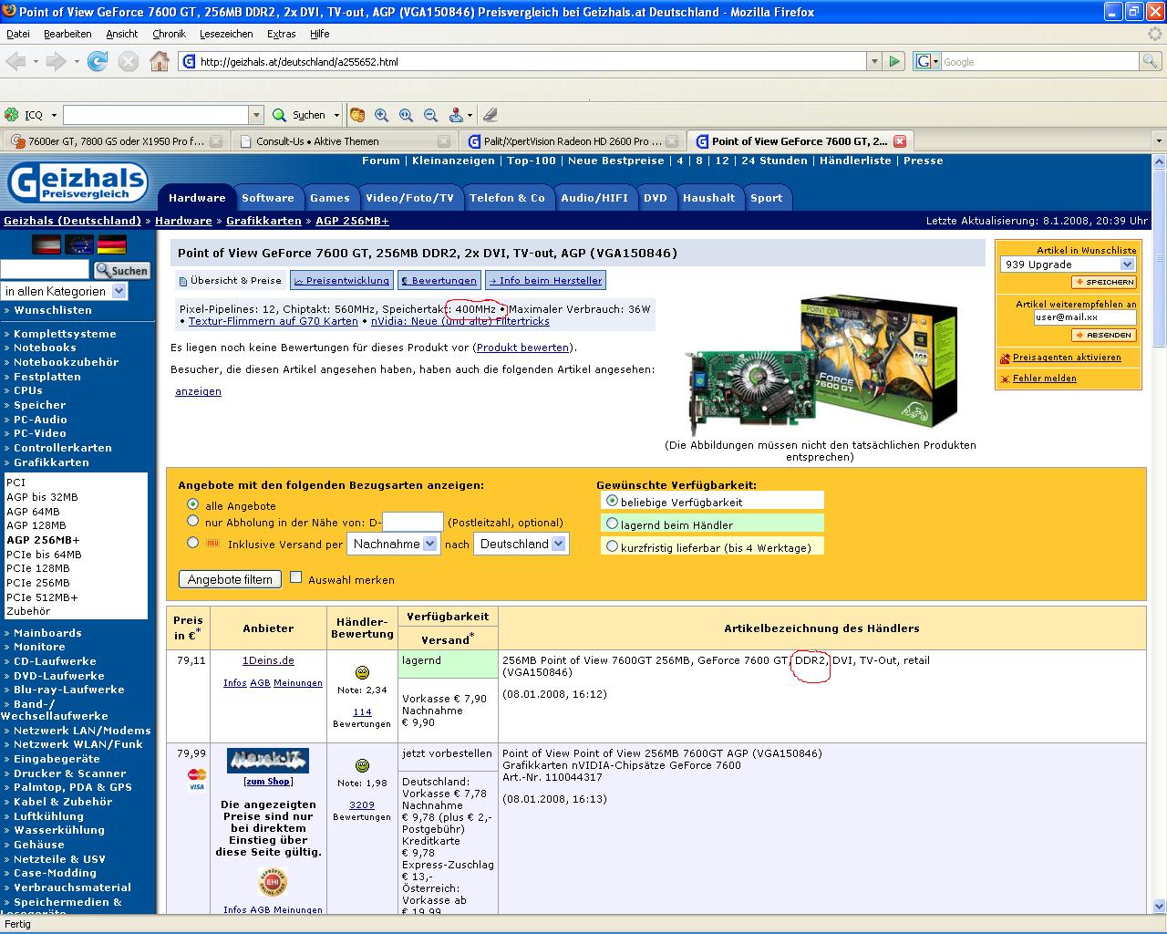Click the eraser icon in ICQ toolbar

click(x=491, y=115)
